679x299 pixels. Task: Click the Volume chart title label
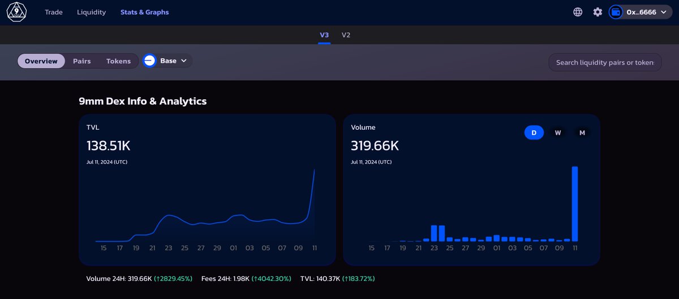click(363, 127)
